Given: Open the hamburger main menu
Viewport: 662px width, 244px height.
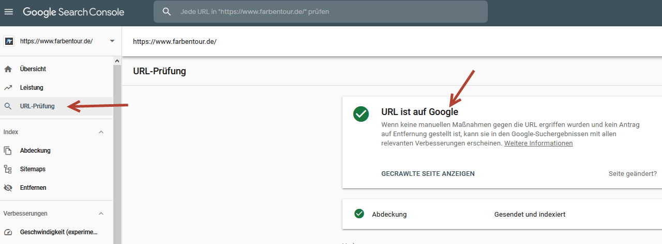Looking at the screenshot, I should pyautogui.click(x=9, y=11).
